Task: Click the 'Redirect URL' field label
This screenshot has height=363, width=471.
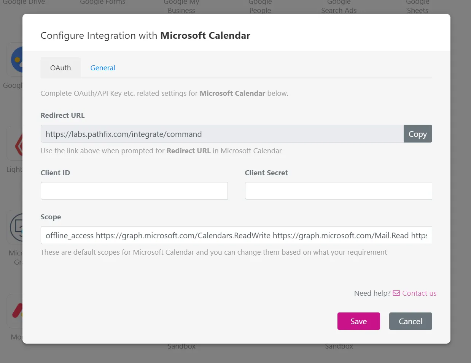Action: click(63, 115)
